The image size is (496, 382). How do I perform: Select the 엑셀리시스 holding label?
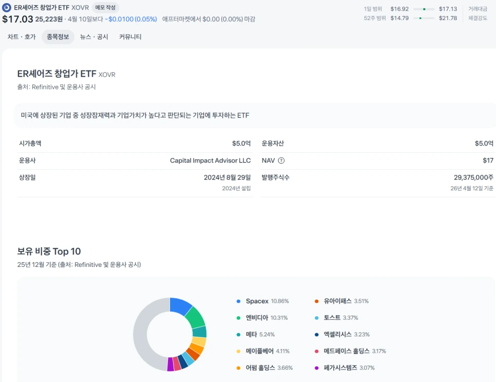tap(337, 335)
